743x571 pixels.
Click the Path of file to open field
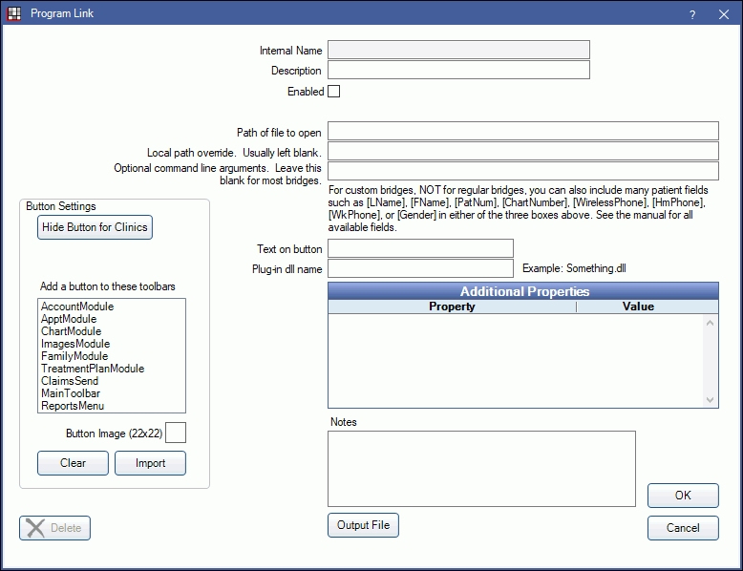523,131
